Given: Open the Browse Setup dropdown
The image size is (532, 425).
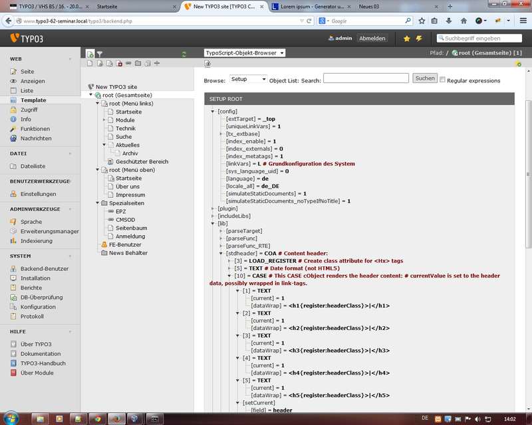Looking at the screenshot, I should tap(248, 79).
